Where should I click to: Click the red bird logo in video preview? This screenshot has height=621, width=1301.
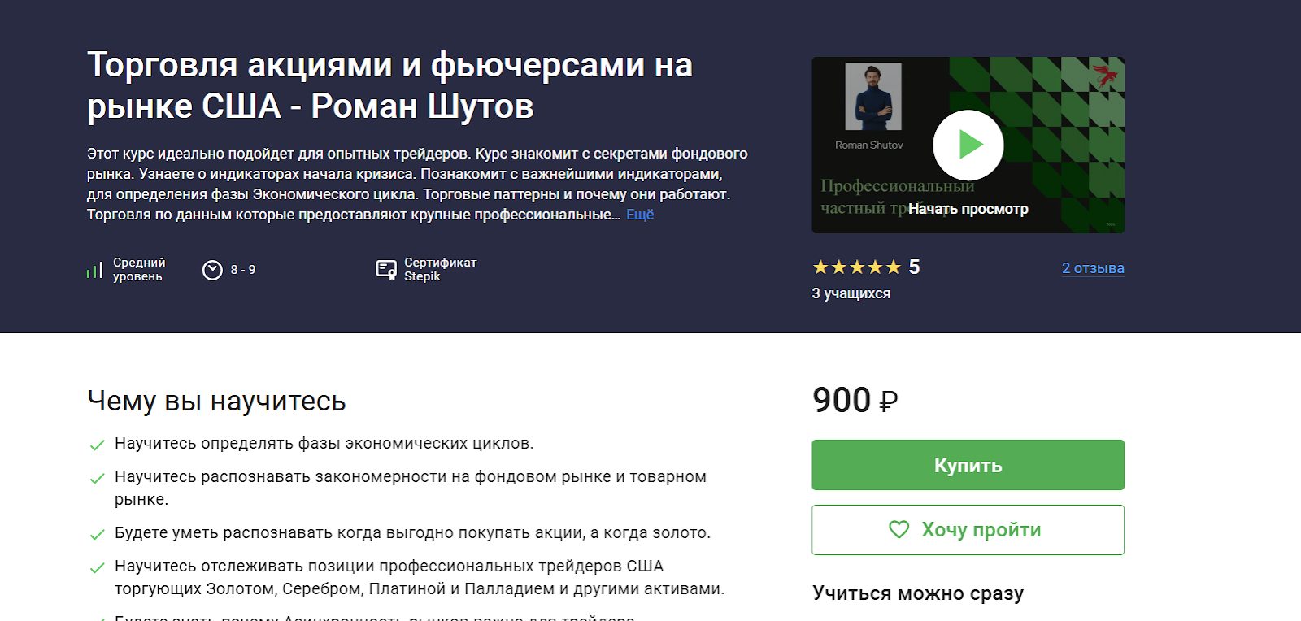pos(1104,76)
